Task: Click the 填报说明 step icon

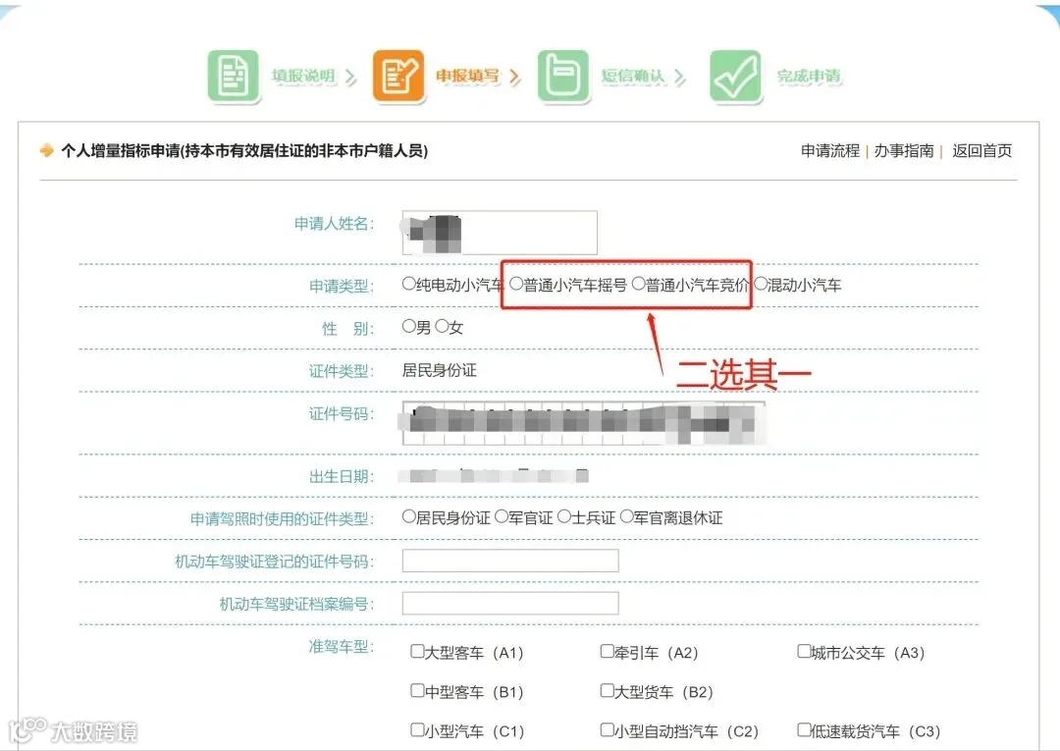Action: (x=233, y=77)
